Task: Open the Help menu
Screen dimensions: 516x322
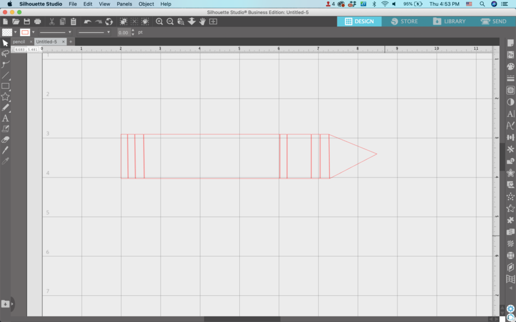Action: [165, 4]
